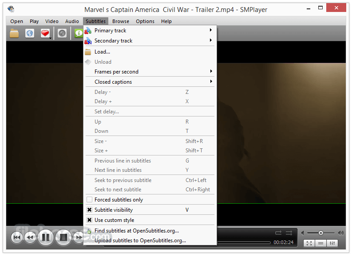Click Next line in subtitles entry
The height and width of the screenshot is (256, 352).
tap(150, 170)
